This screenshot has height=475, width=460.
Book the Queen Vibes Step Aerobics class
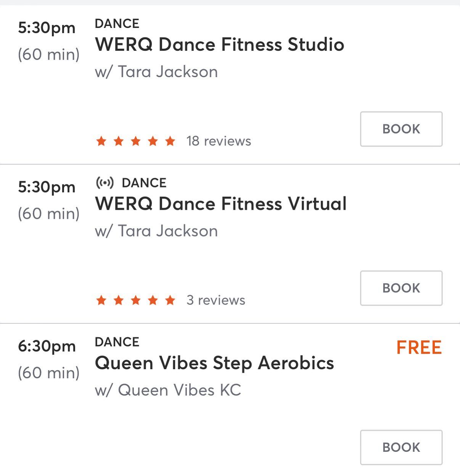[x=401, y=447]
